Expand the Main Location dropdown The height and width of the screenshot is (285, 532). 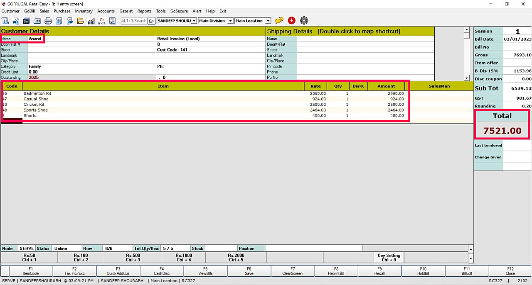268,21
